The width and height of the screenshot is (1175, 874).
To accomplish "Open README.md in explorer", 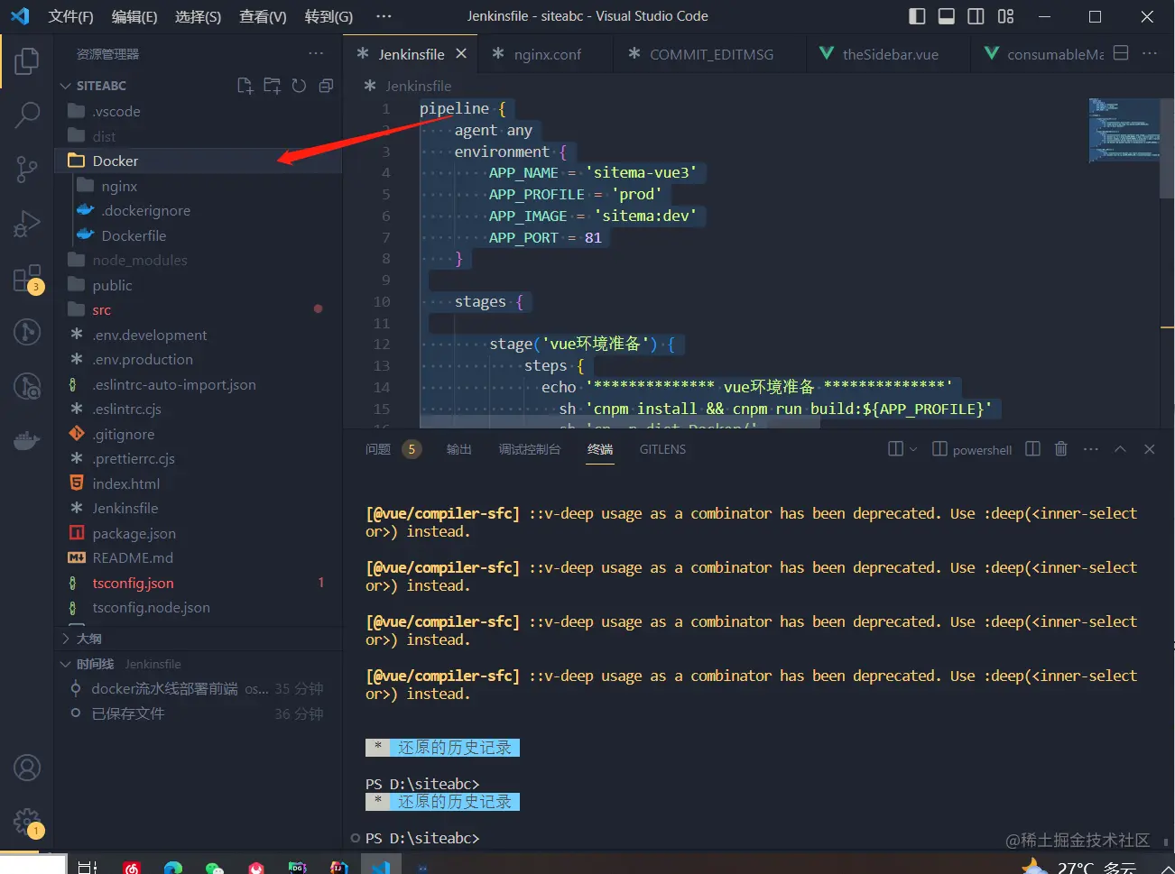I will pos(199,557).
